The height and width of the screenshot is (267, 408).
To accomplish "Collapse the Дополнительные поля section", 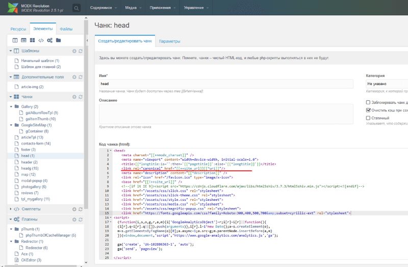I will 11,77.
